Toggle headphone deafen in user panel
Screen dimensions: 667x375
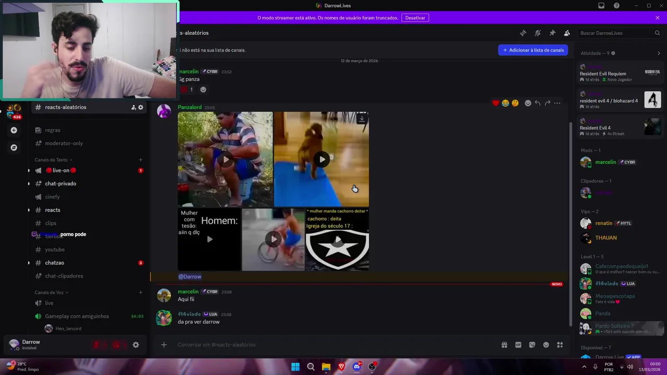coord(116,345)
